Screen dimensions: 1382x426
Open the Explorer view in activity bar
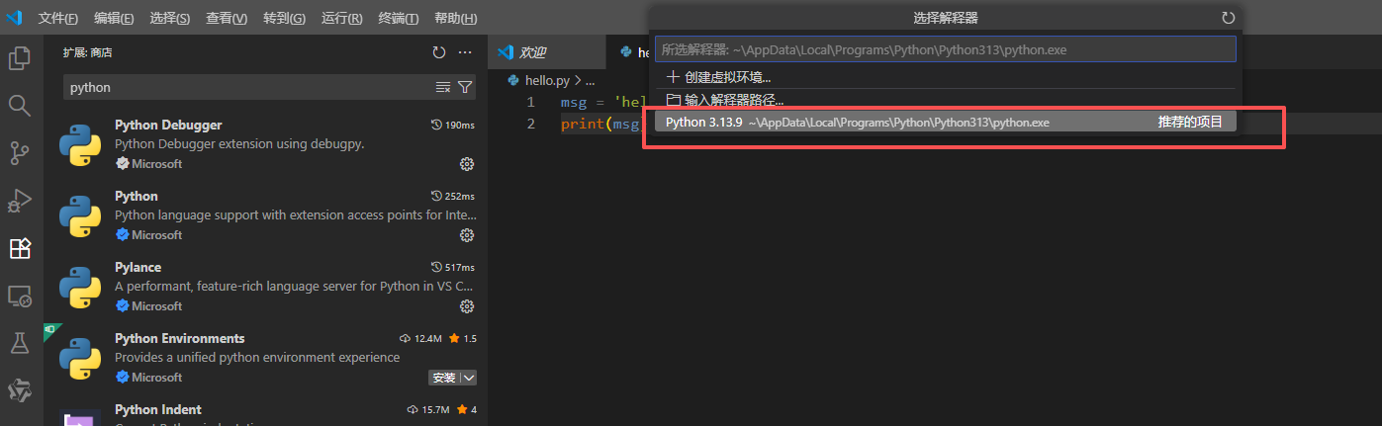[20, 58]
